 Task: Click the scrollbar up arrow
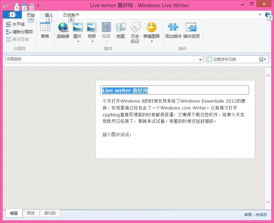pyautogui.click(x=268, y=75)
